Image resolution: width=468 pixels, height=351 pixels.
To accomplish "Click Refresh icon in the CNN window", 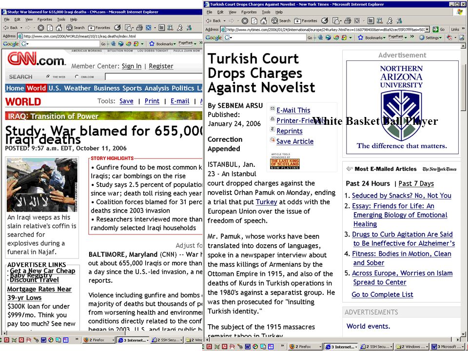I will click(50, 28).
